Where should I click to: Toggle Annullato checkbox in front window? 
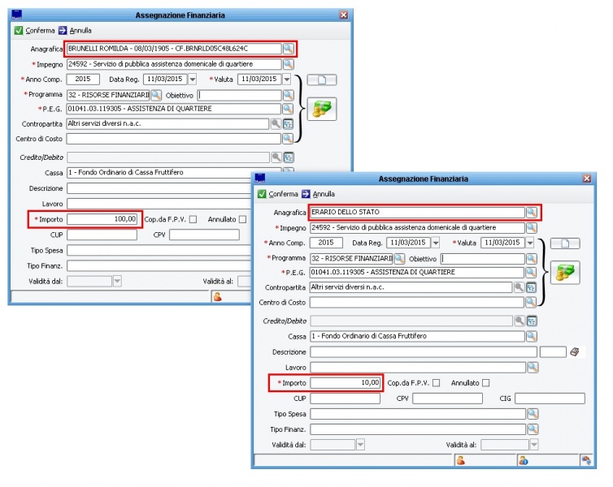point(486,383)
